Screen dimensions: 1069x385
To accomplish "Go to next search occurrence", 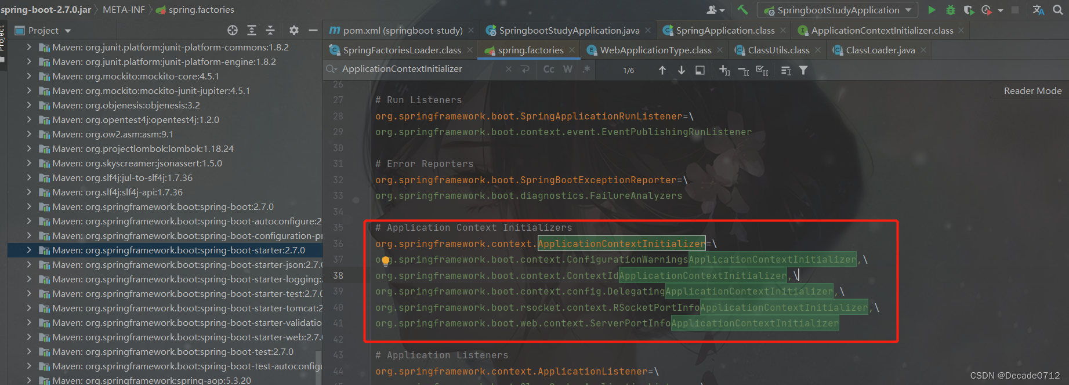I will point(682,70).
